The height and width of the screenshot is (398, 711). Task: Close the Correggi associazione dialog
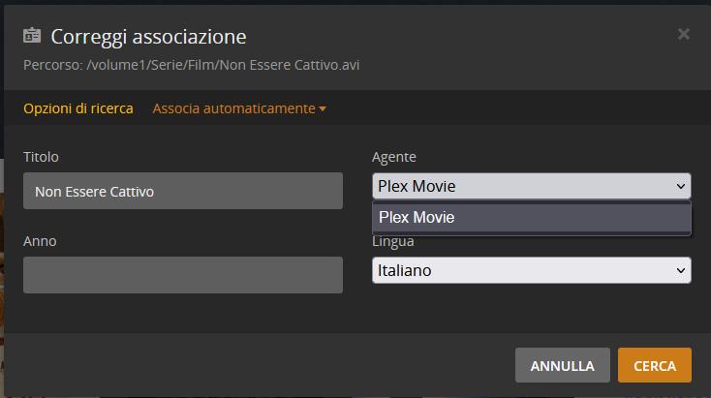click(x=683, y=34)
